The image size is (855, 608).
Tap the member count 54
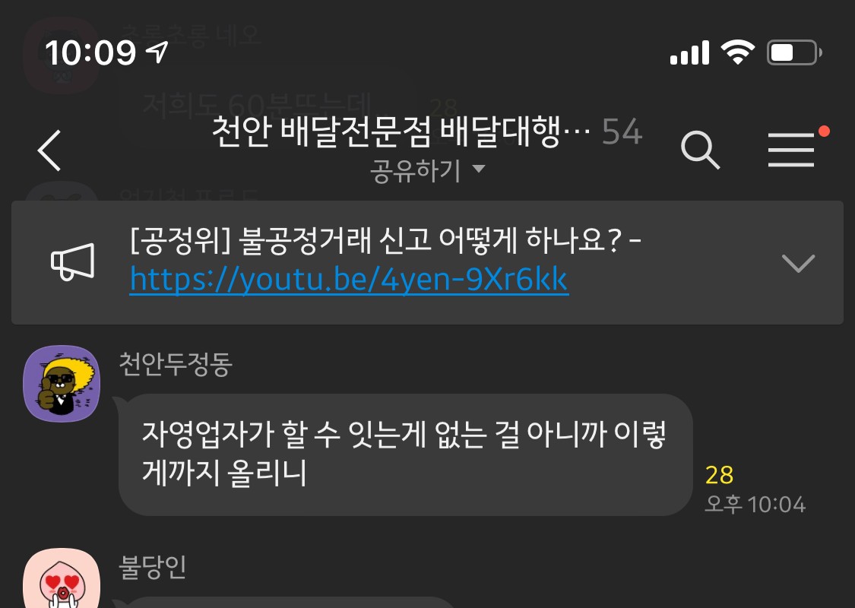pos(622,132)
